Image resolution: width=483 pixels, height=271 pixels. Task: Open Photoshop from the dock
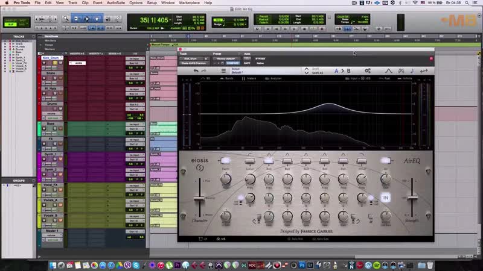(301, 263)
